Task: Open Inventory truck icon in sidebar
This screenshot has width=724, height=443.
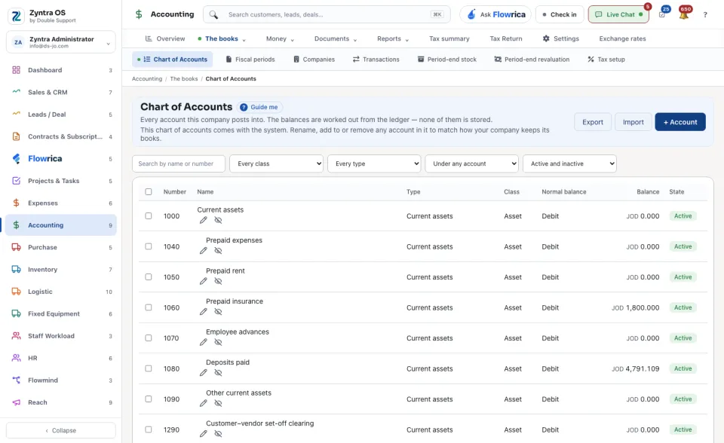Action: (x=16, y=269)
